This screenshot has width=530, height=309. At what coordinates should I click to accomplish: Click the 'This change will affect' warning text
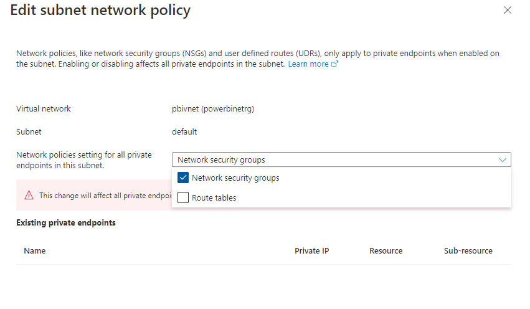(105, 196)
